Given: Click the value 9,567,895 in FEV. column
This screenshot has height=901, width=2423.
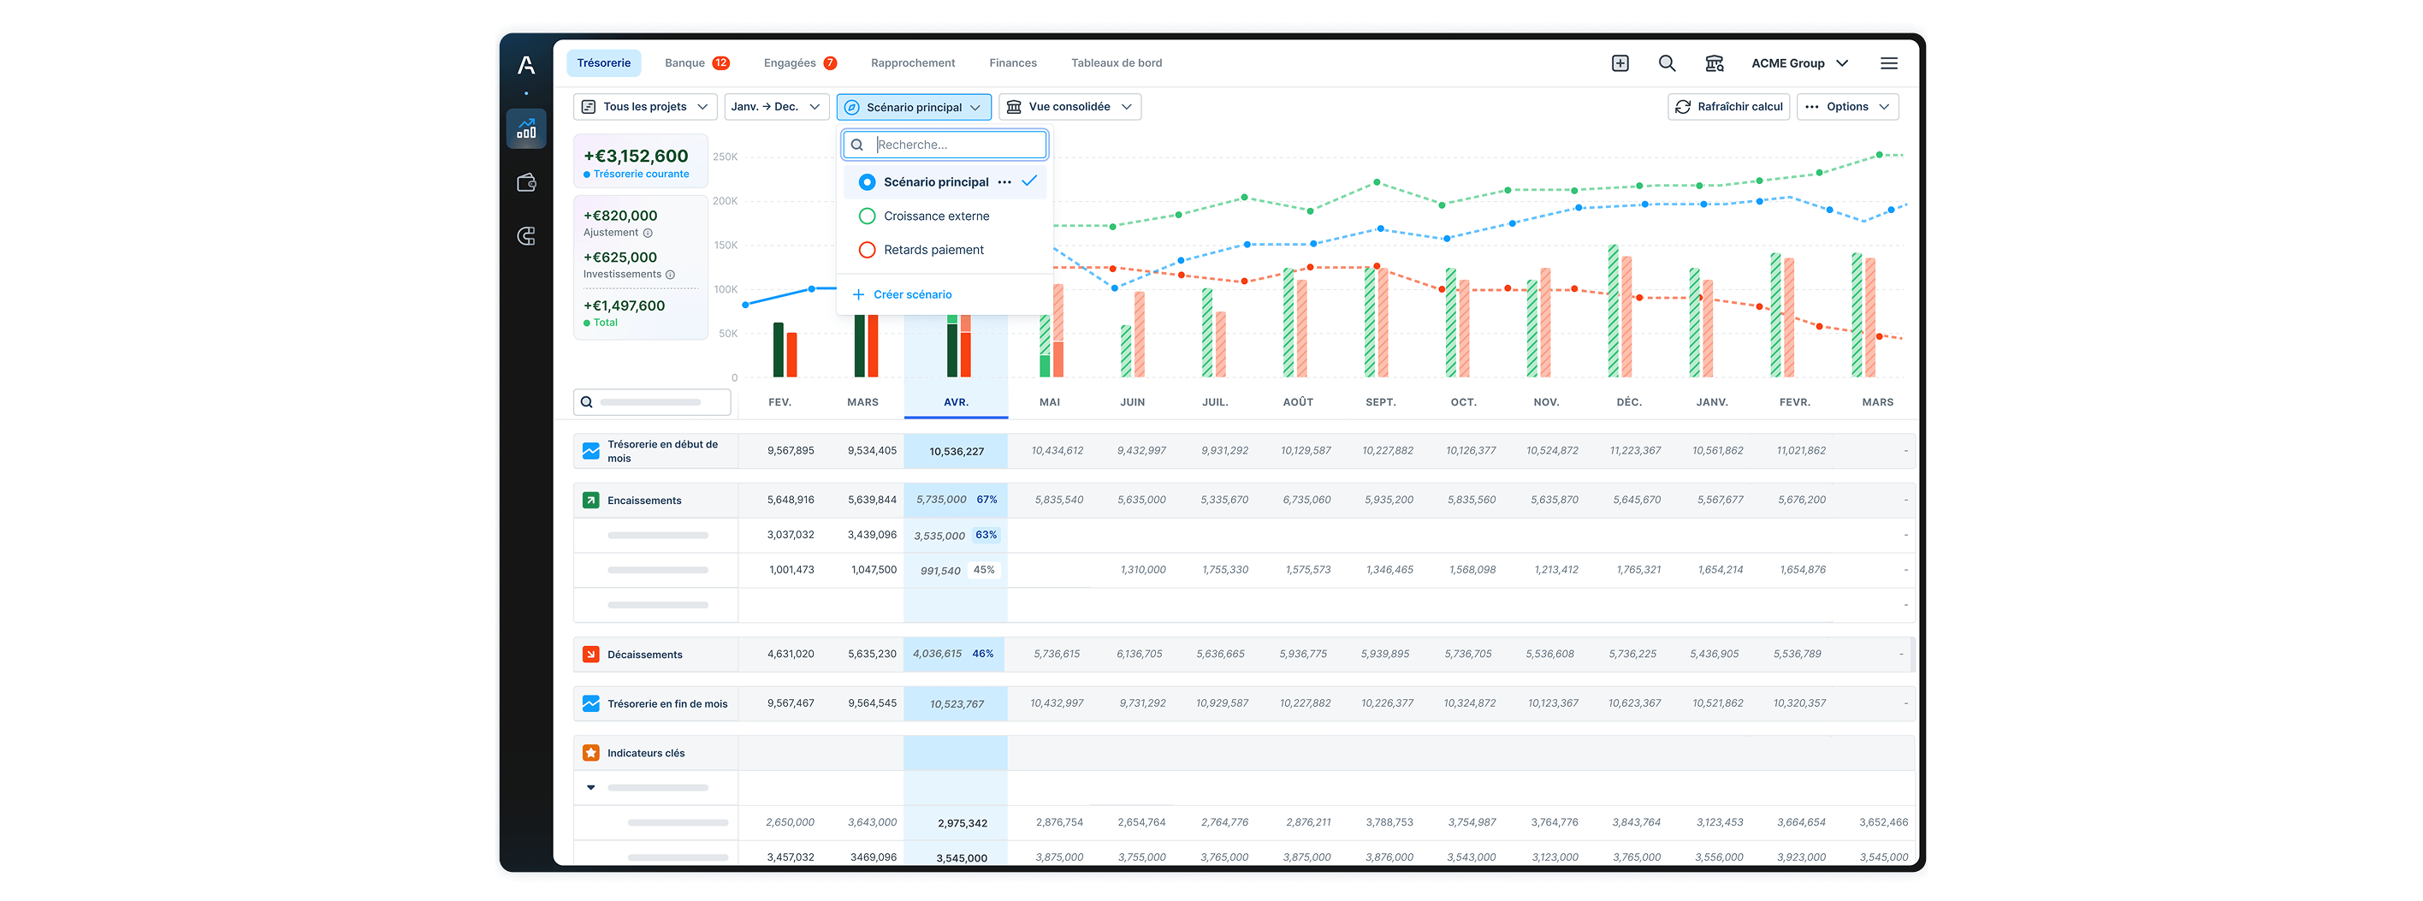Looking at the screenshot, I should coord(790,452).
